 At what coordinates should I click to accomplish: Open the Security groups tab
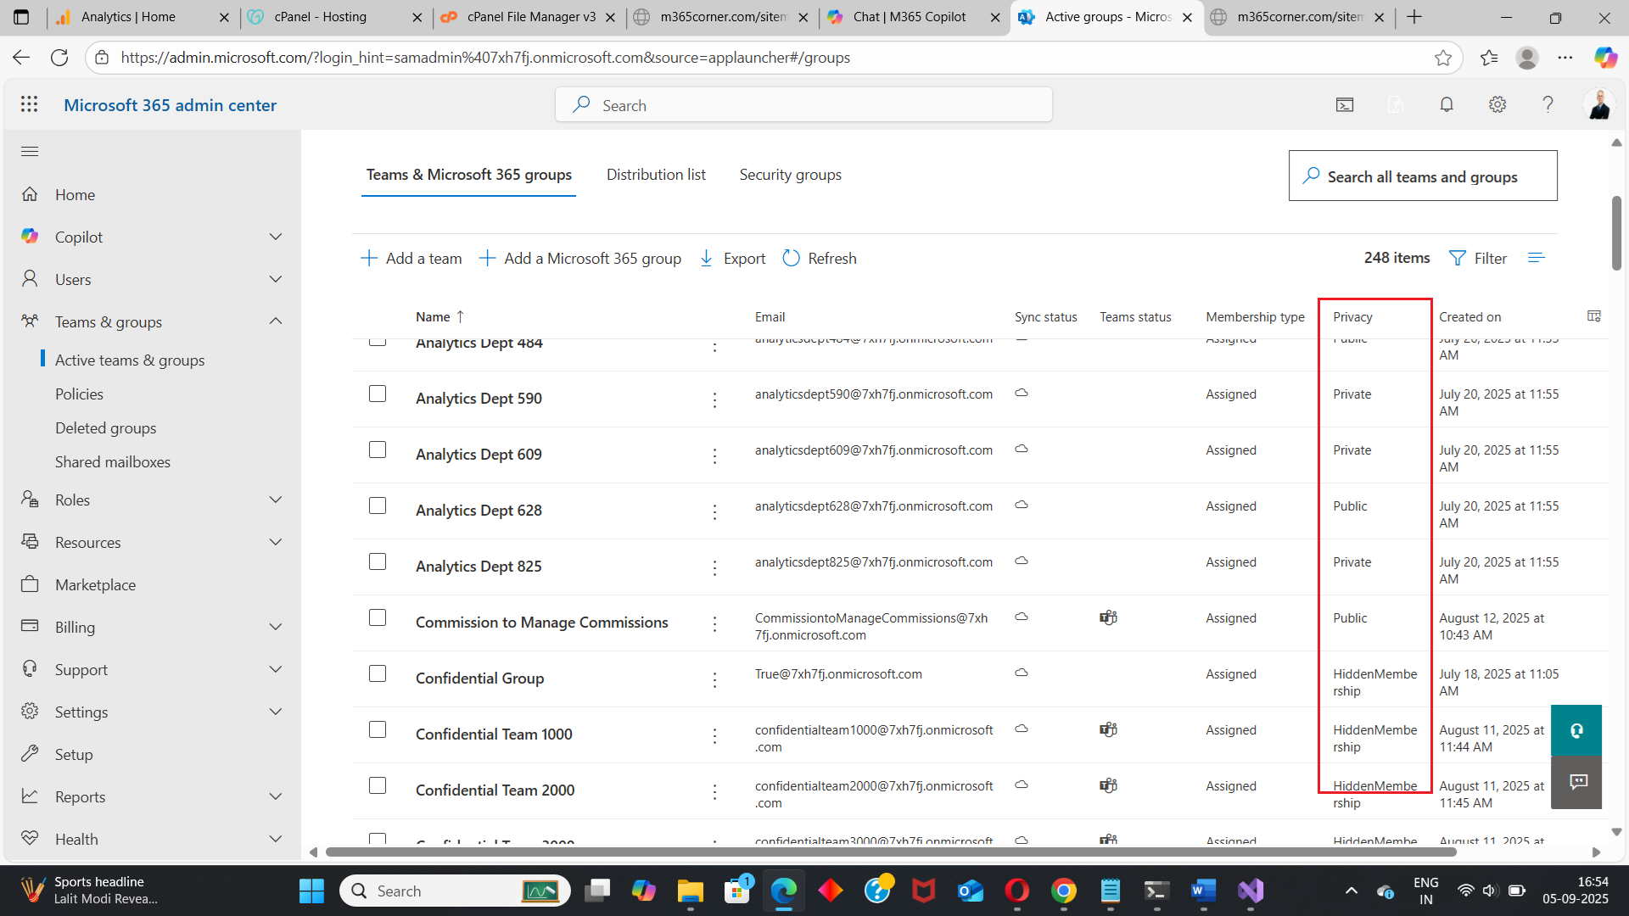[790, 175]
